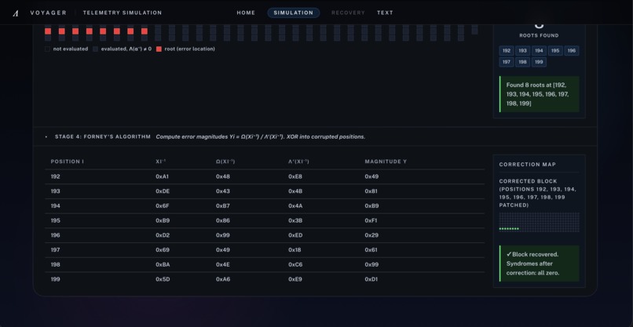
Task: Click magnitude value 0x61
Action: [x=371, y=250]
